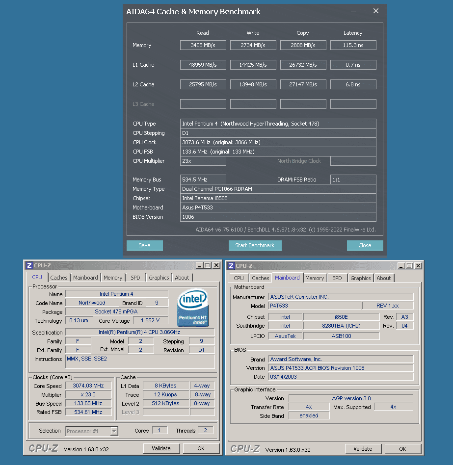
Task: Click the Z icon in left CPU-Z title bar
Action: click(x=29, y=265)
